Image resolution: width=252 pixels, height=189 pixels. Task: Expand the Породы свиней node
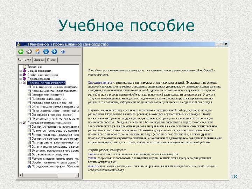[x=21, y=79]
